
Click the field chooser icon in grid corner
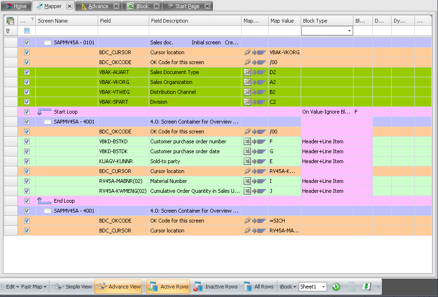coord(10,21)
